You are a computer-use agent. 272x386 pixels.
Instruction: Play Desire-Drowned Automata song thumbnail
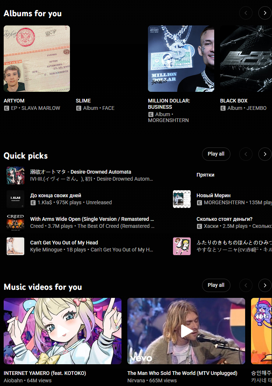pyautogui.click(x=15, y=175)
